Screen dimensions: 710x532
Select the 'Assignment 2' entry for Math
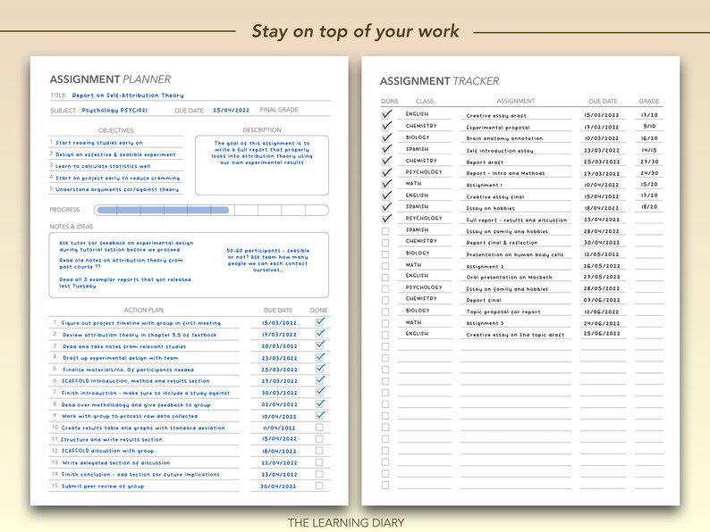pyautogui.click(x=485, y=267)
